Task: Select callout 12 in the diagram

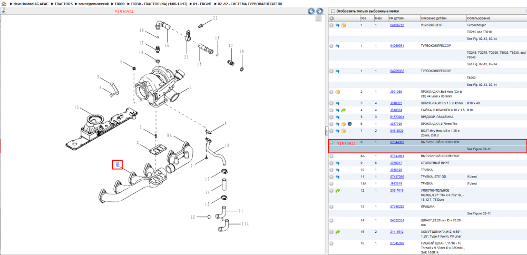Action: coord(193,217)
